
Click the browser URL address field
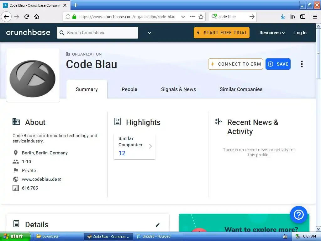tap(127, 17)
